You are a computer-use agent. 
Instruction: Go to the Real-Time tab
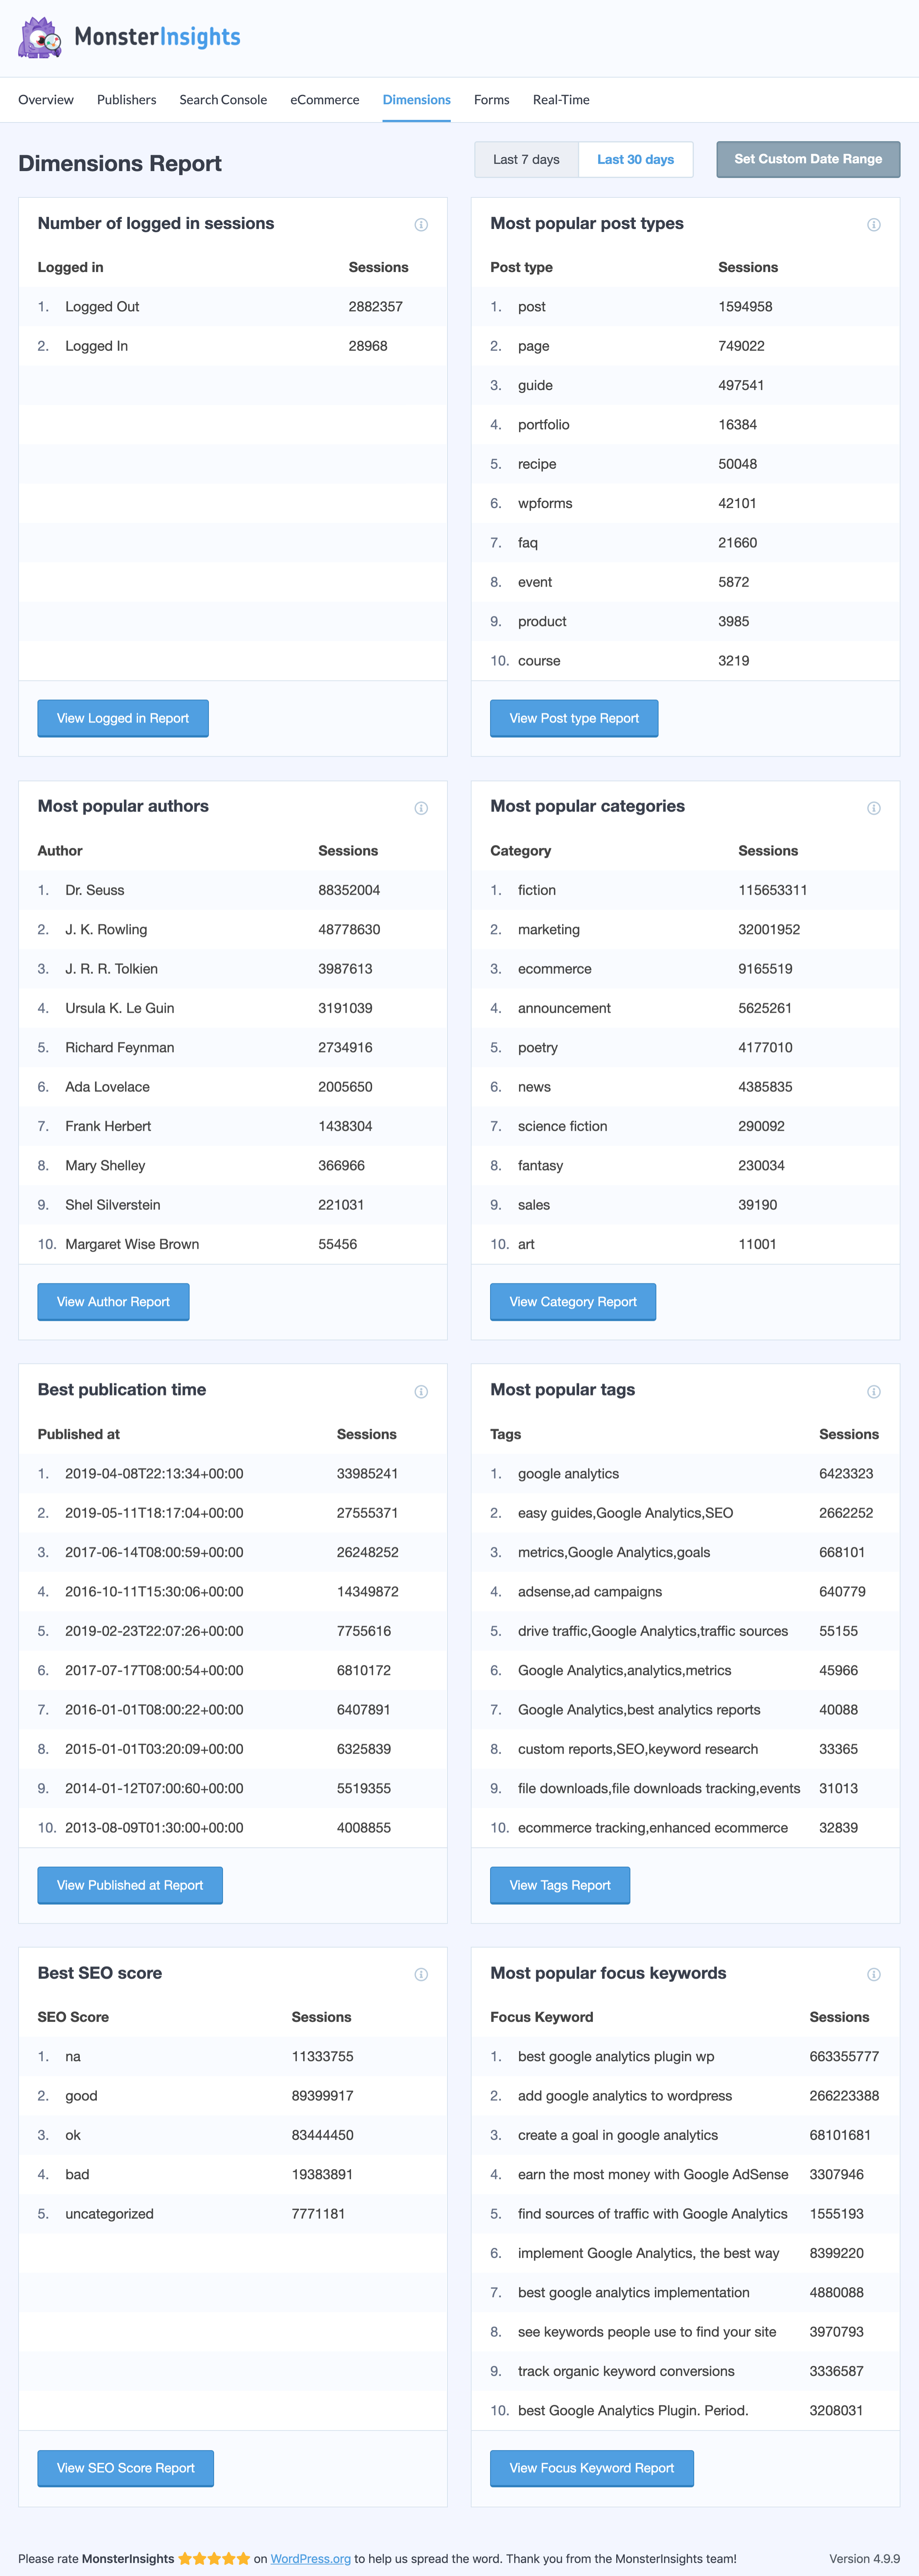pos(561,100)
